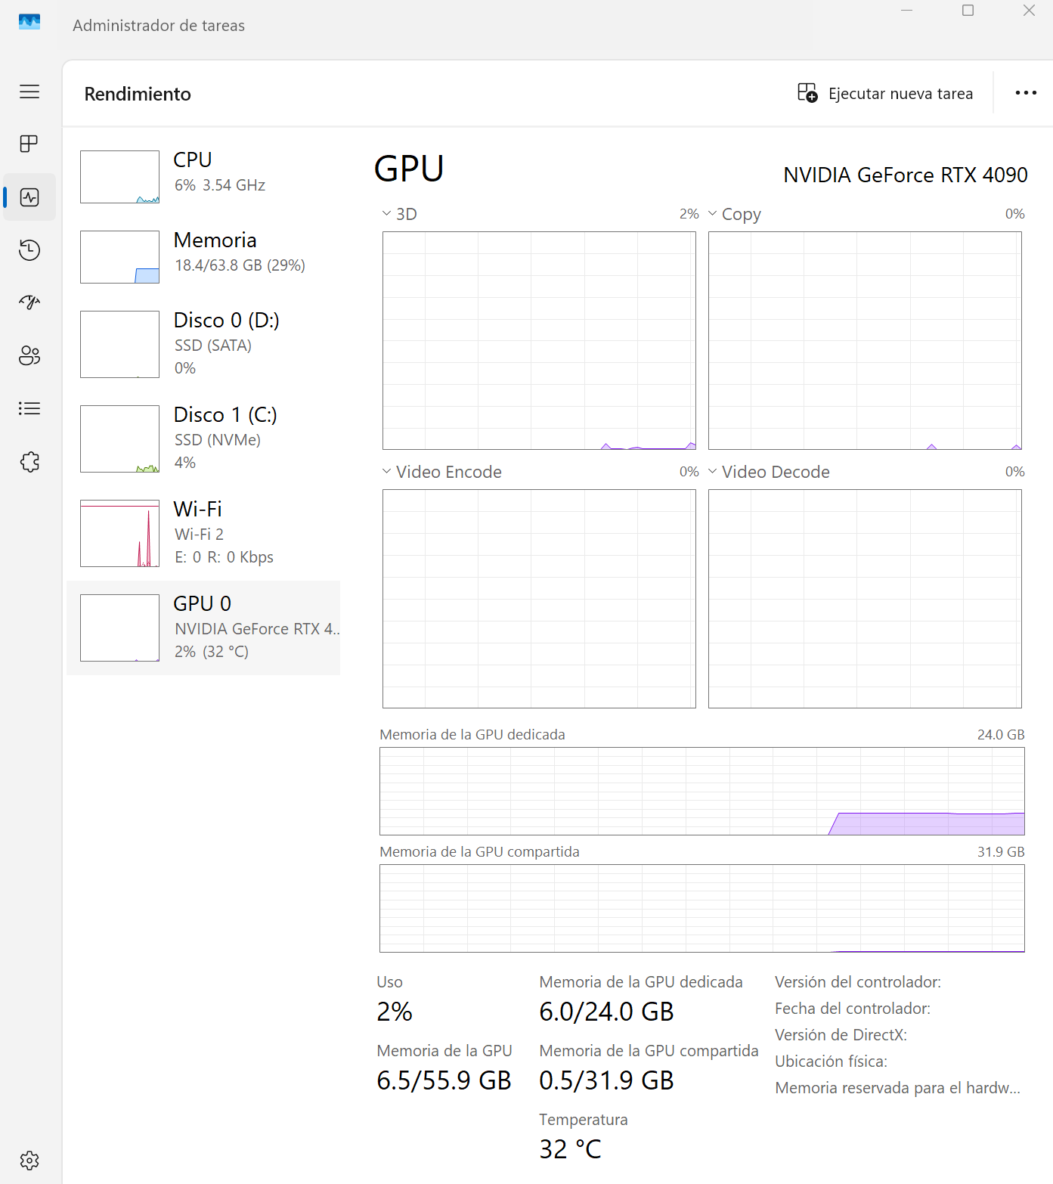Open the Video Encode engine dropdown
Image resolution: width=1053 pixels, height=1184 pixels.
[441, 472]
